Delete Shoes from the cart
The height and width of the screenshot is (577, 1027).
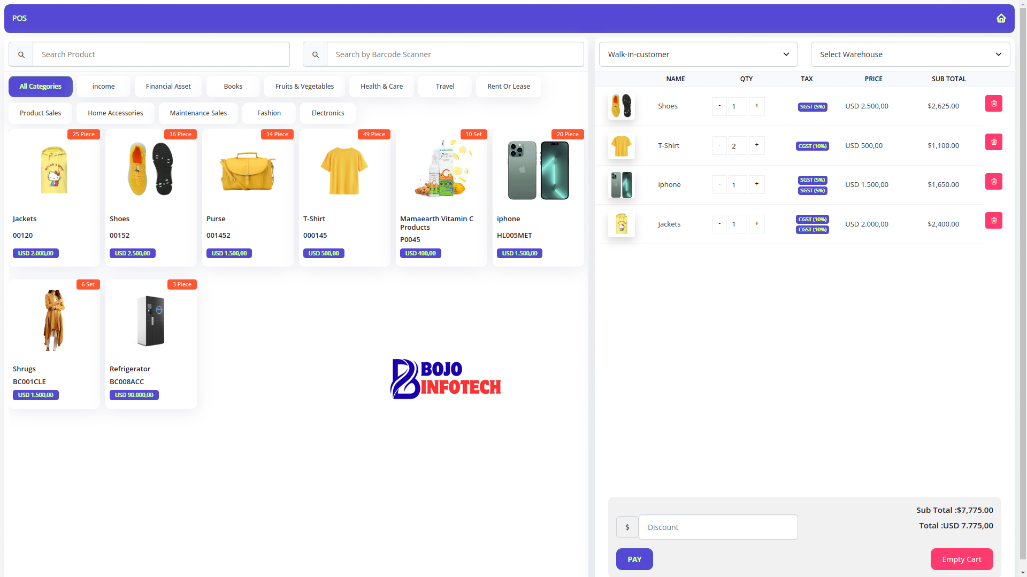(x=993, y=104)
